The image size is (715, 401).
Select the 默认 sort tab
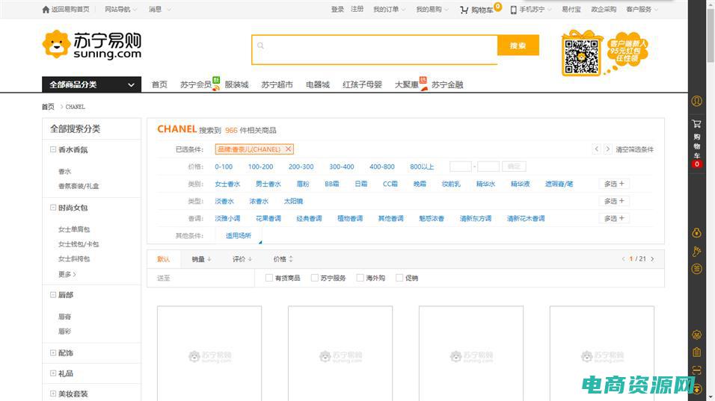[163, 259]
